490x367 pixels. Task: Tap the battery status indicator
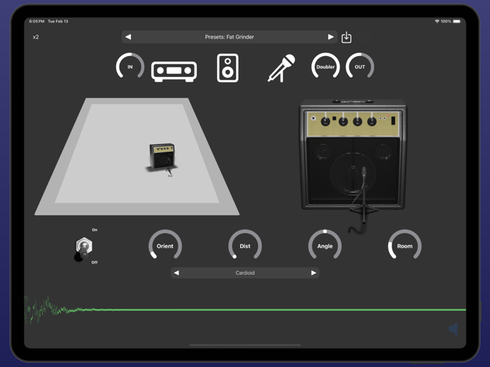(457, 21)
